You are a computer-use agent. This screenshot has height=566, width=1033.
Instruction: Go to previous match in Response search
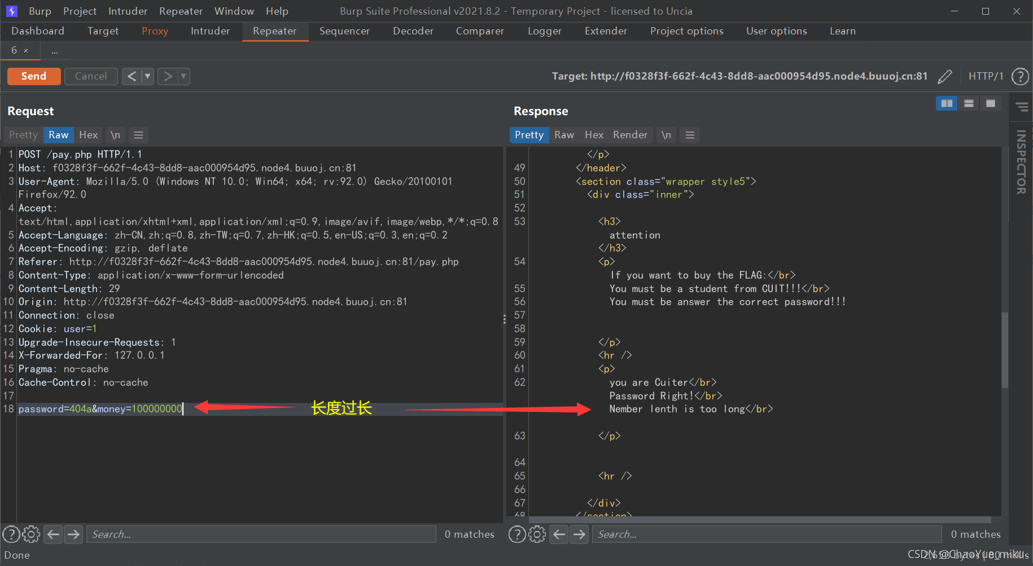click(x=559, y=534)
